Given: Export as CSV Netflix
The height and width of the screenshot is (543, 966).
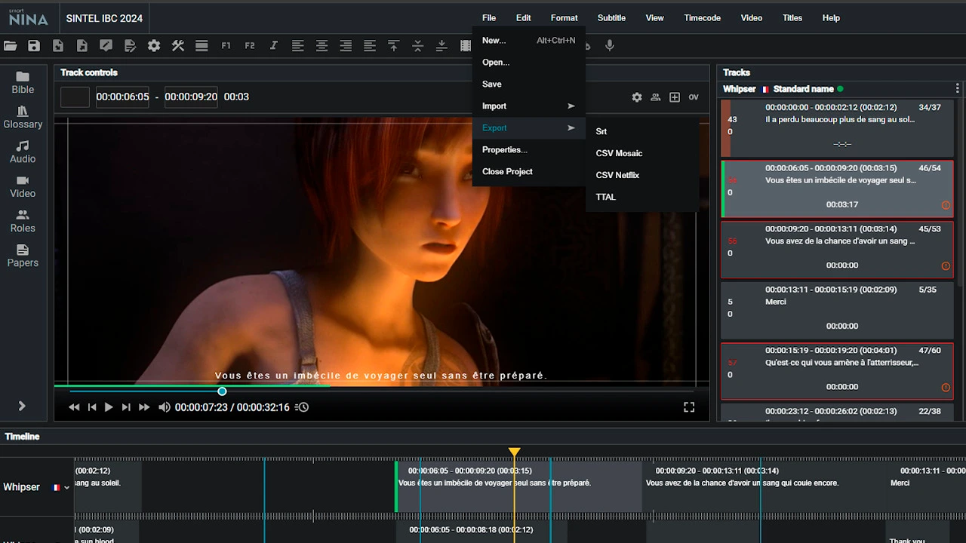Looking at the screenshot, I should (x=641, y=176).
